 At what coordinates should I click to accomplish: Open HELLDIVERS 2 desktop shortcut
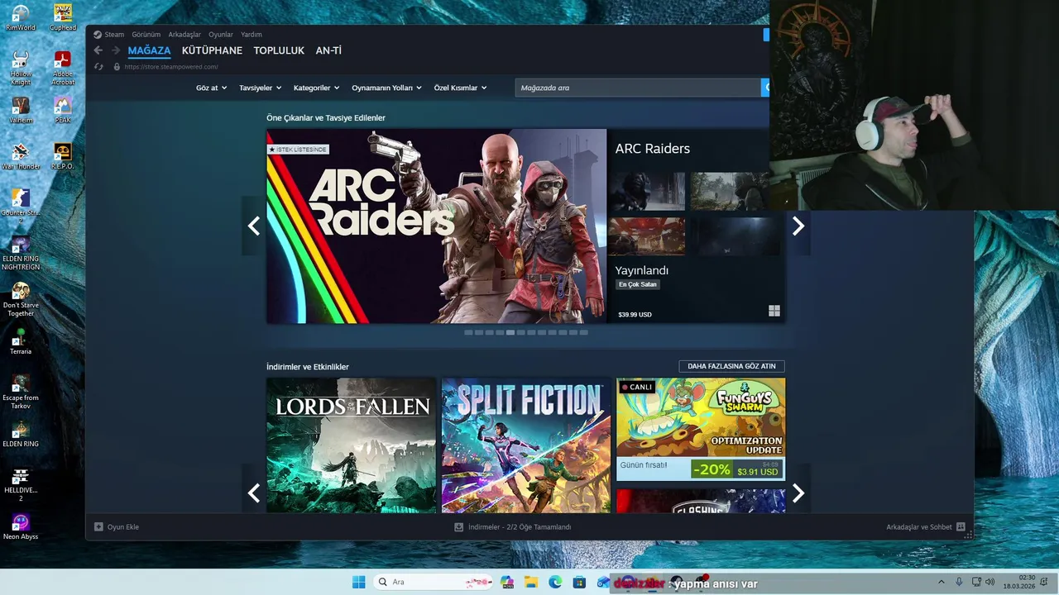(x=21, y=484)
